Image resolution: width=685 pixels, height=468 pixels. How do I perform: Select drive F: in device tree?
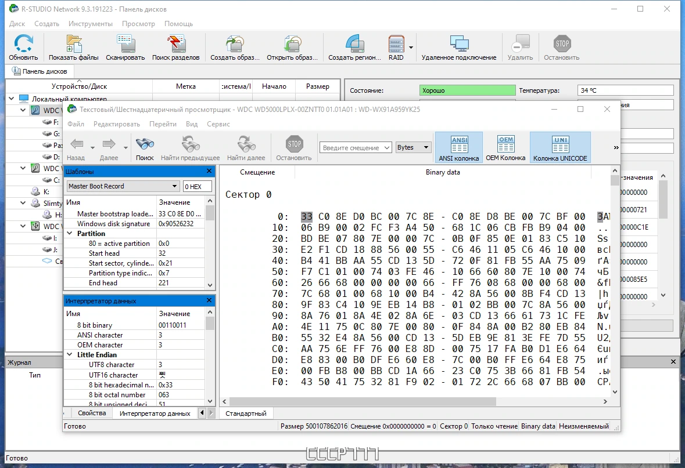click(50, 122)
